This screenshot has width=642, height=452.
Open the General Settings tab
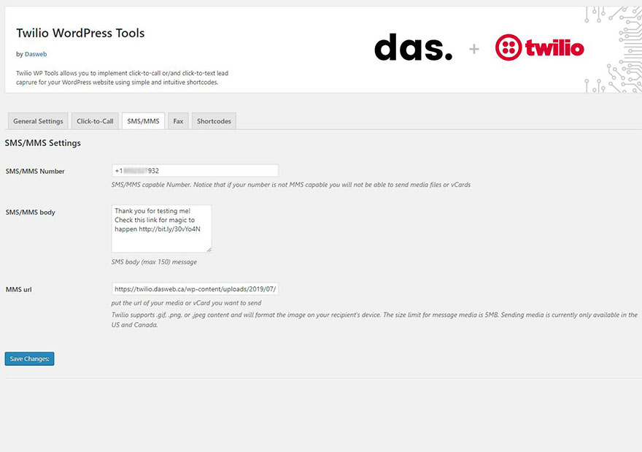[x=38, y=121]
